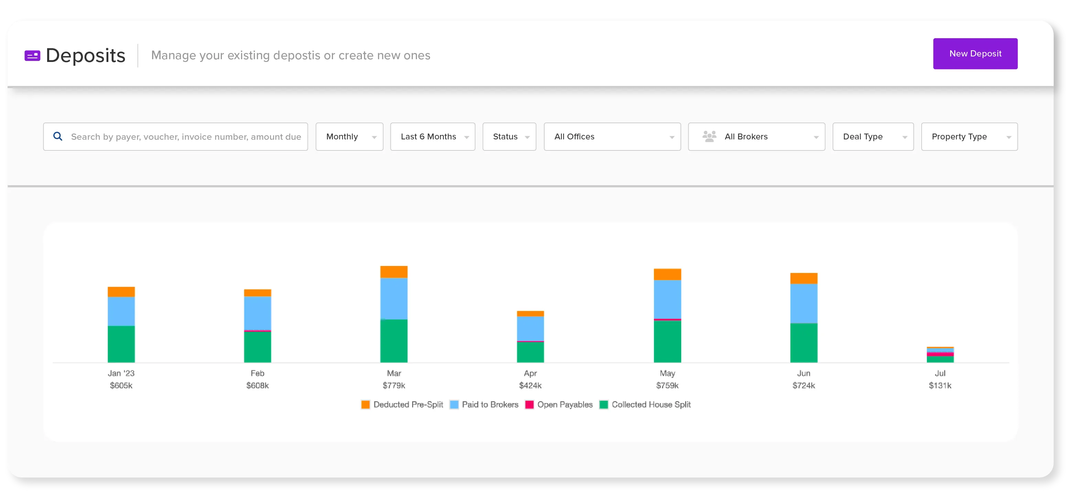This screenshot has height=496, width=1073.
Task: Expand the All Brokers dropdown
Action: (756, 137)
